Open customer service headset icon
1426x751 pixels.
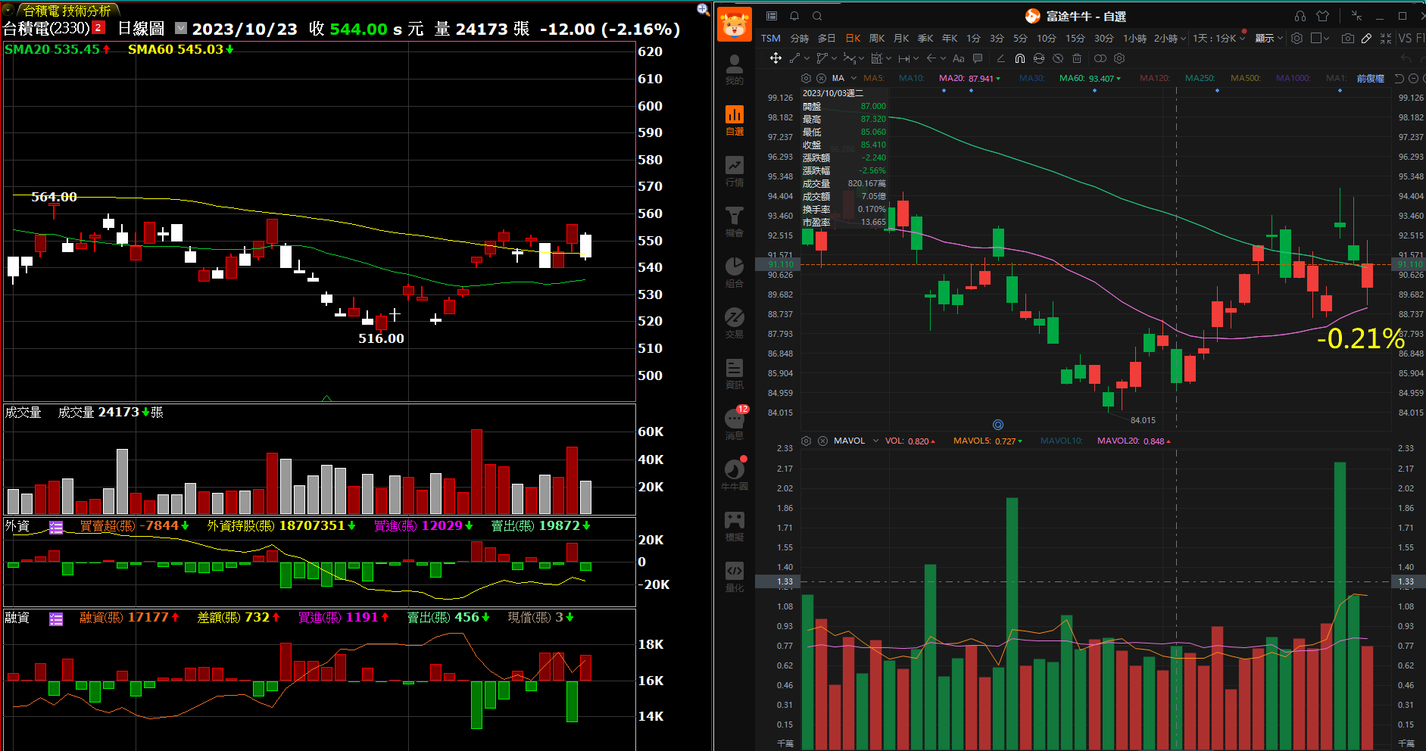(x=1300, y=16)
